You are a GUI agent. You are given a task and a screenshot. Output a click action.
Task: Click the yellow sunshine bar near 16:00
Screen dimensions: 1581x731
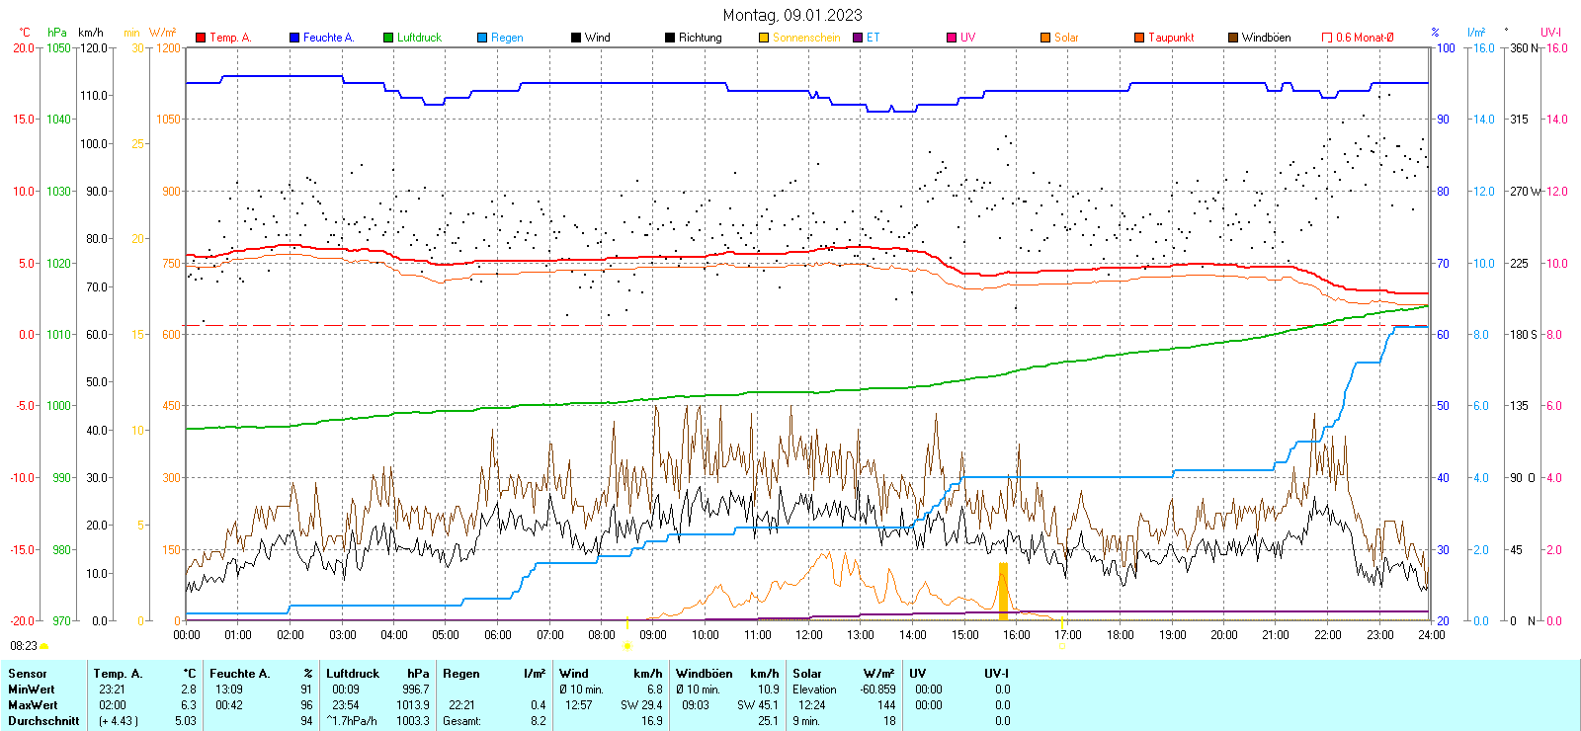click(1003, 591)
